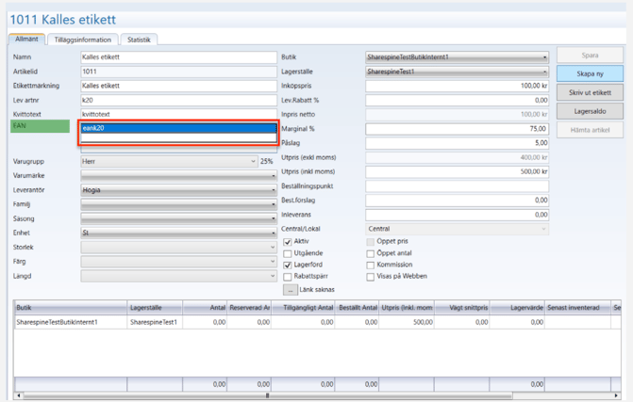
Task: Click the Spara button
Action: [x=590, y=56]
